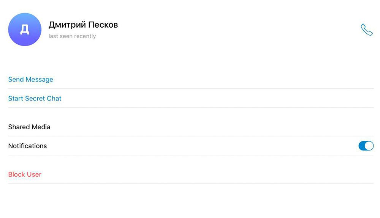Disable notifications for this contact
Screen dimensions: 380x218
tap(366, 146)
